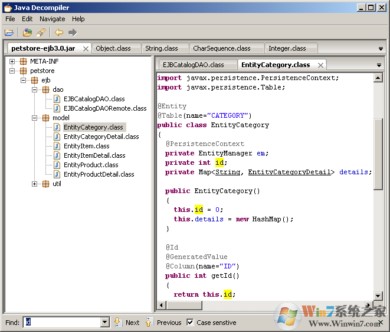Expand the META-INF tree node
The height and width of the screenshot is (332, 390).
pyautogui.click(x=12, y=61)
